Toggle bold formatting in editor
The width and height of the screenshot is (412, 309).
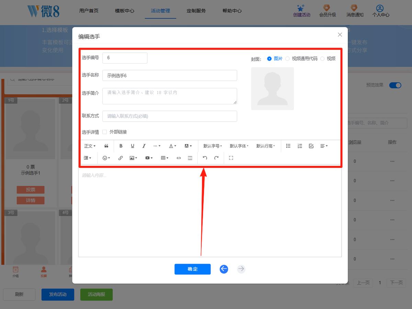121,146
